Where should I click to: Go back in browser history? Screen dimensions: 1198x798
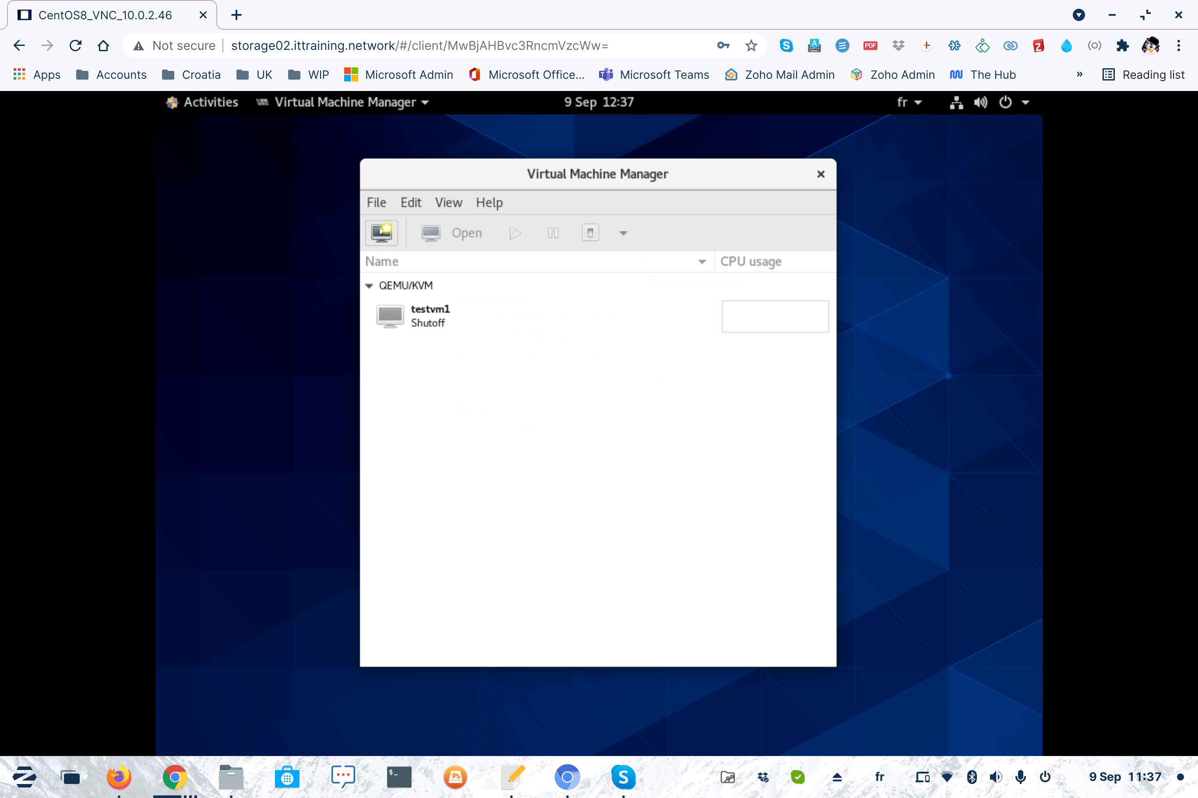(x=19, y=46)
